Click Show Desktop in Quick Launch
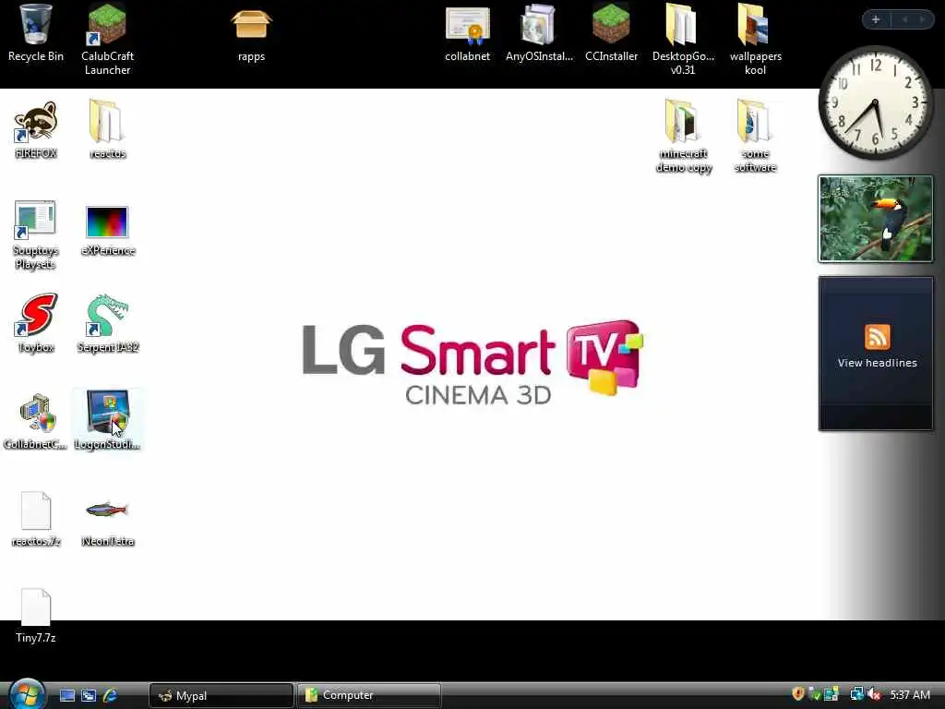945x709 pixels. pos(66,695)
